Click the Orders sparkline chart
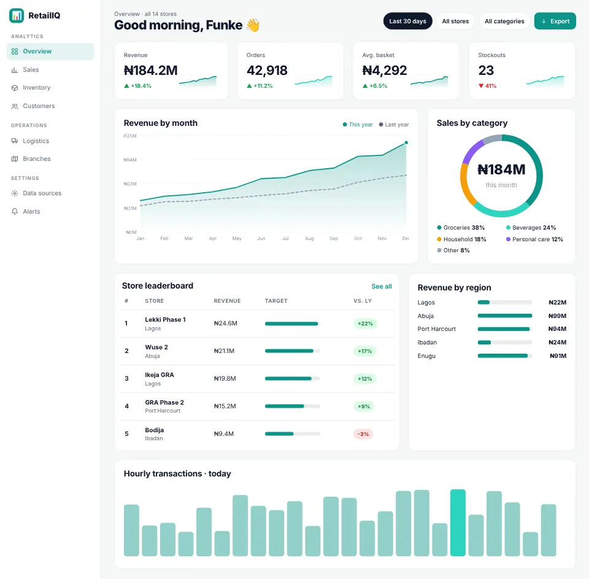This screenshot has height=579, width=589. click(314, 80)
